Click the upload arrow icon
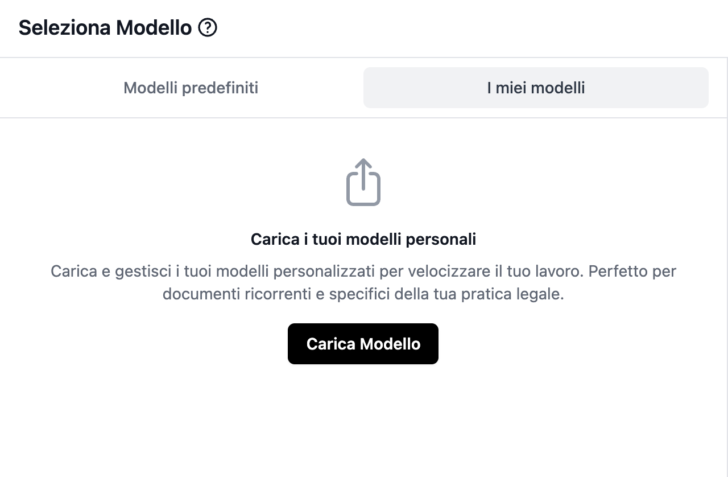 click(363, 182)
